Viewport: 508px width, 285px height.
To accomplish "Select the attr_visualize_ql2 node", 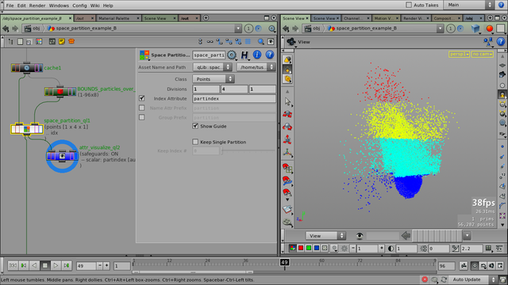I will (x=62, y=157).
